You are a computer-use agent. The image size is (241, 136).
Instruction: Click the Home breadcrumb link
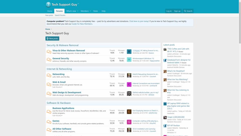click(48, 29)
